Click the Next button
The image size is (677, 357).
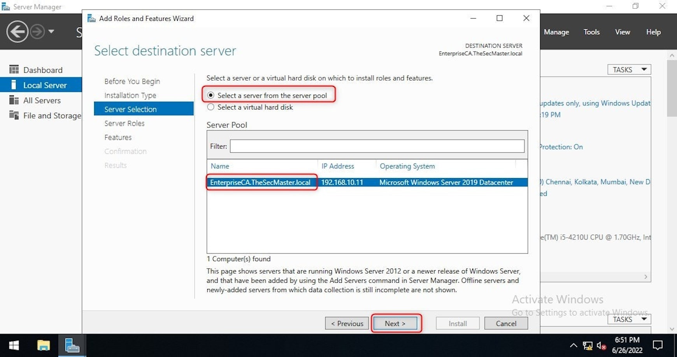[x=395, y=323]
